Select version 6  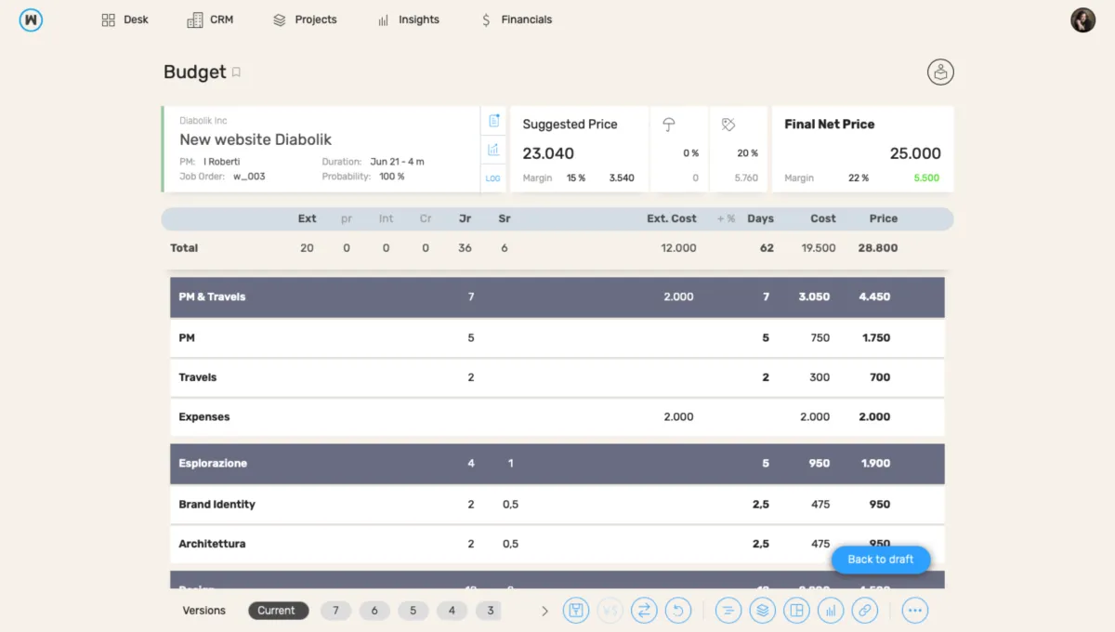[374, 611]
